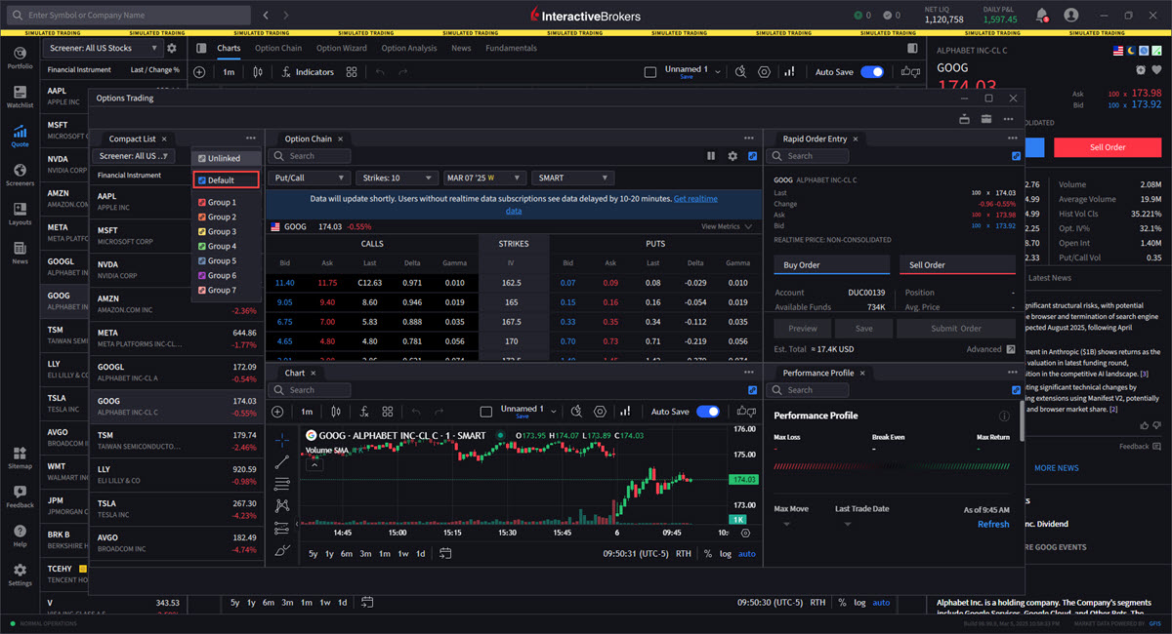
Task: Select the 1y range in Options Trading chart
Action: point(330,554)
